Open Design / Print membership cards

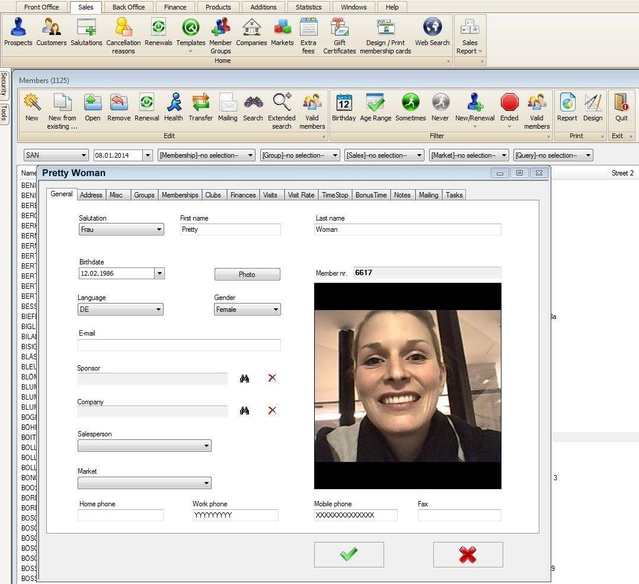(385, 36)
